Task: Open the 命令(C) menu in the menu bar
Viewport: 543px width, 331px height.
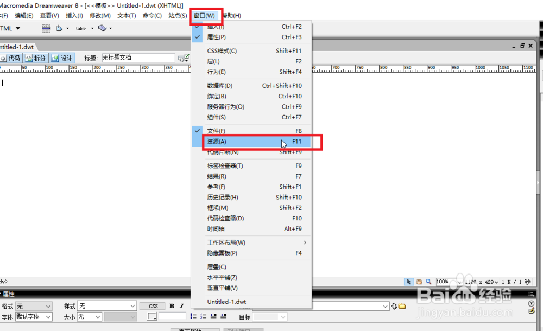Action: [x=152, y=16]
